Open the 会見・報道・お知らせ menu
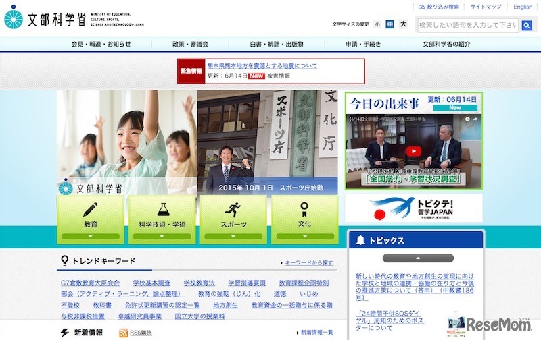541x340 pixels. point(101,44)
